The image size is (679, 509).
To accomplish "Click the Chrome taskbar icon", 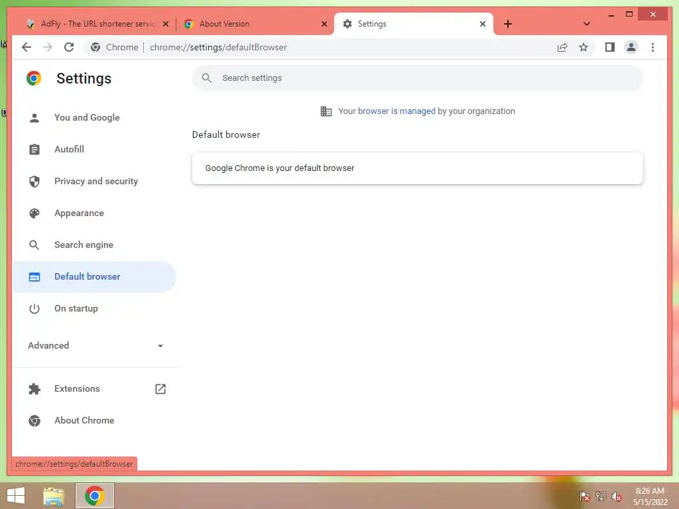I will (94, 496).
